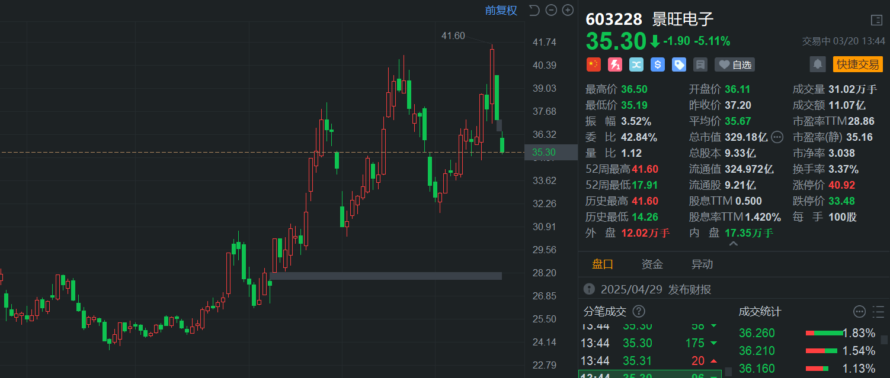Click the 36.260 price distribution bar
Viewport: 890px width, 378px height.
click(824, 333)
